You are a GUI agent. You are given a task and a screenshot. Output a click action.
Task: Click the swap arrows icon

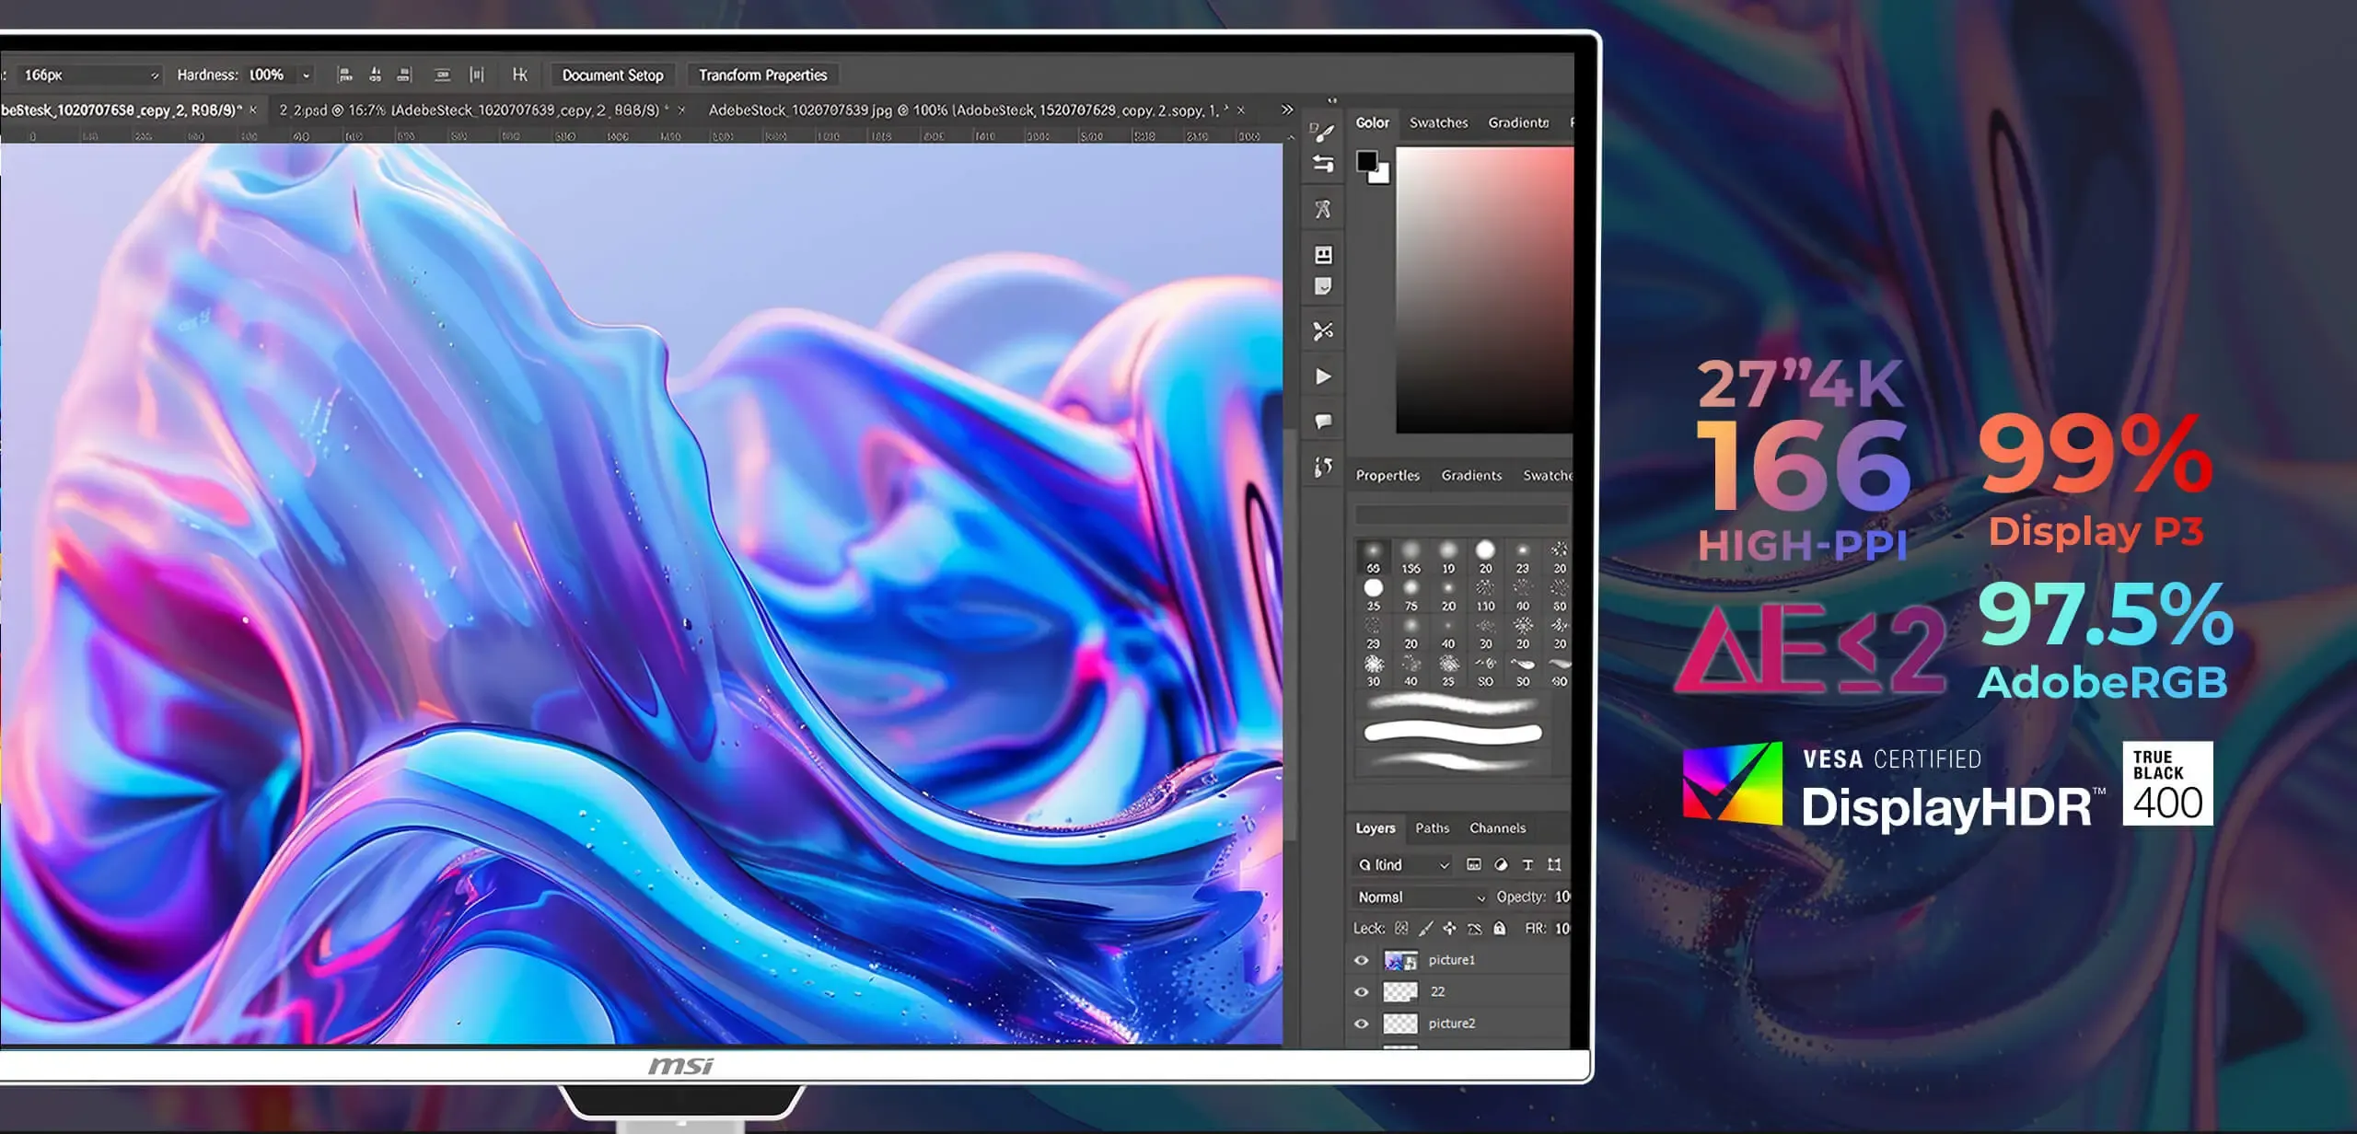point(1323,164)
